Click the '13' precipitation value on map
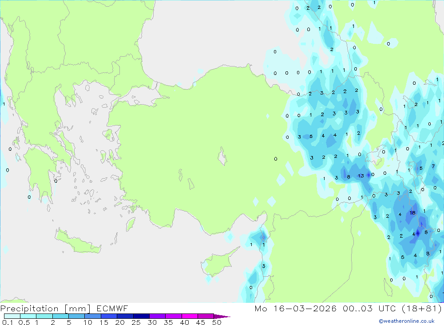 click(361, 176)
